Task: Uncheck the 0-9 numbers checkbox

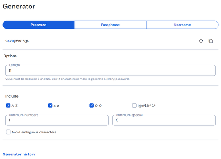Action: [91, 106]
